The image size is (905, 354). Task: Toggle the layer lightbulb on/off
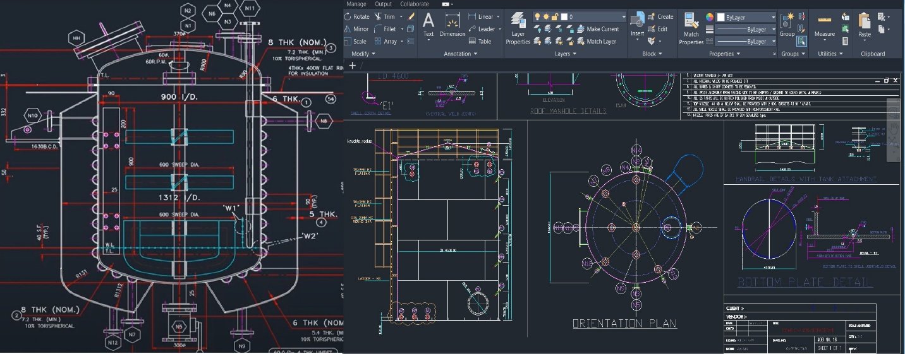pyautogui.click(x=537, y=17)
